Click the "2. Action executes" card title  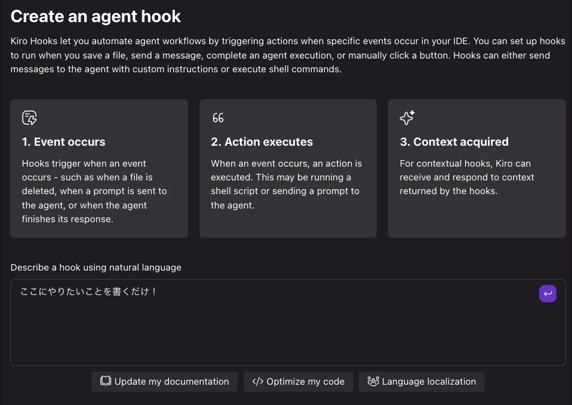click(x=262, y=142)
